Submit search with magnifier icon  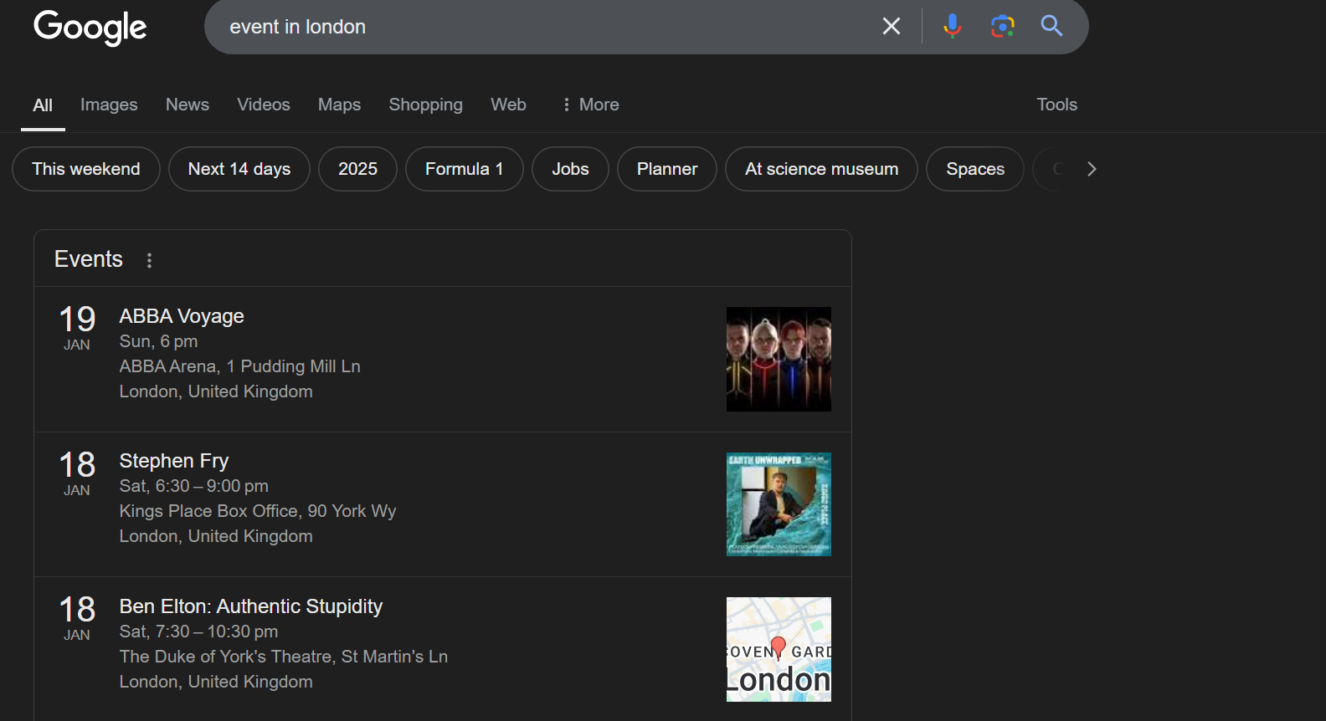(1051, 27)
